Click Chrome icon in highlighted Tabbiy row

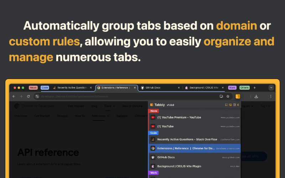pyautogui.click(x=153, y=148)
